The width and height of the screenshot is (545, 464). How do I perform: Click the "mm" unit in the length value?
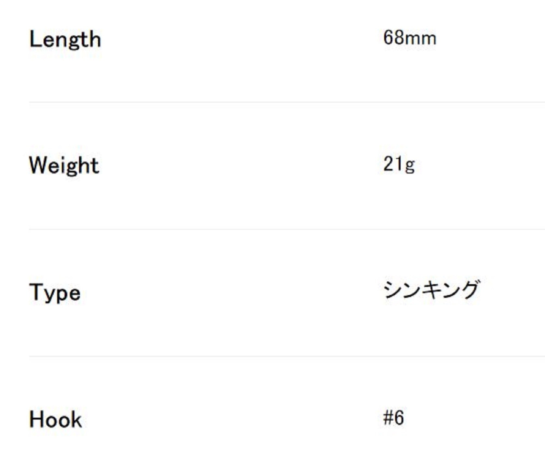click(424, 39)
